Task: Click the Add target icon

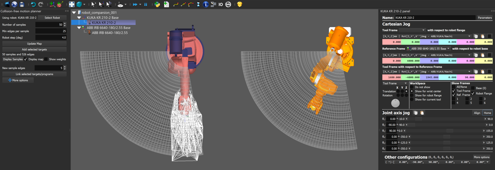Action: [60, 5]
